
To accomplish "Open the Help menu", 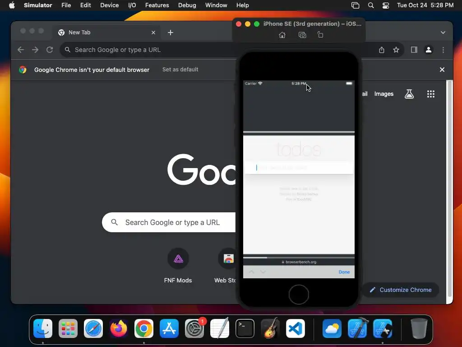I will [x=242, y=5].
